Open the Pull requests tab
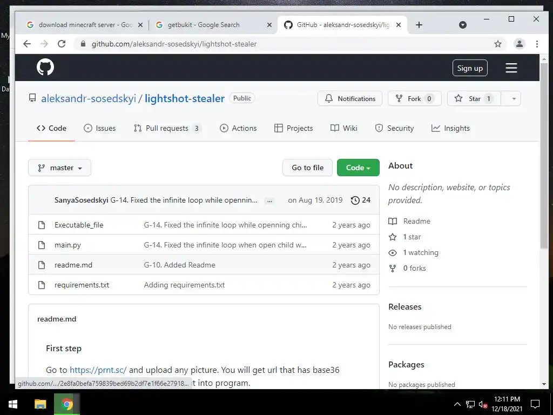This screenshot has width=553, height=415. [167, 128]
